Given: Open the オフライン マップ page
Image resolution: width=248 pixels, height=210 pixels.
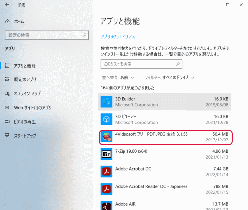Looking at the screenshot, I should coord(27,94).
